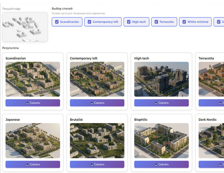Open the current frame preview thumbnail
Screen dimensions: 224x173
coord(25,27)
